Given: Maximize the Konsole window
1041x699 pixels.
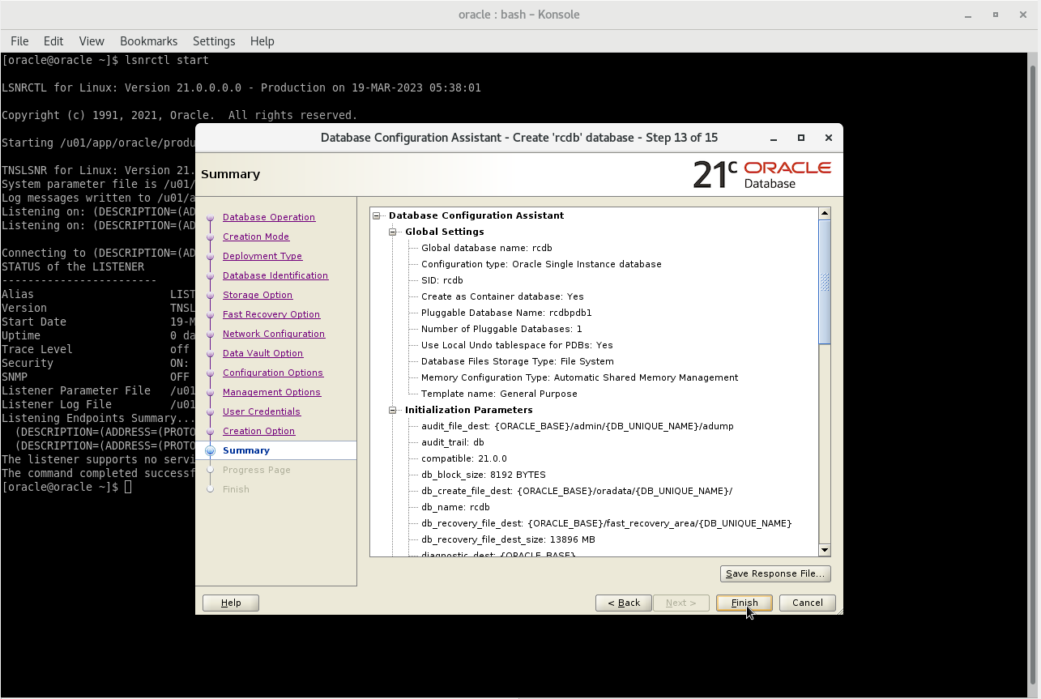Looking at the screenshot, I should [x=996, y=15].
